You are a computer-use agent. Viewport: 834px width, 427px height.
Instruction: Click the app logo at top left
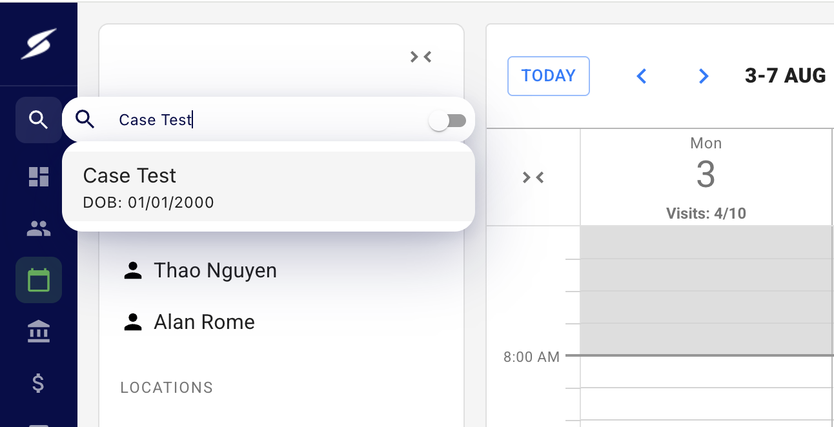pyautogui.click(x=39, y=44)
